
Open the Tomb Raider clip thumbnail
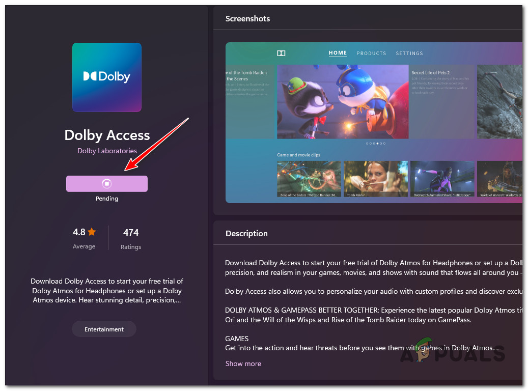(x=375, y=179)
